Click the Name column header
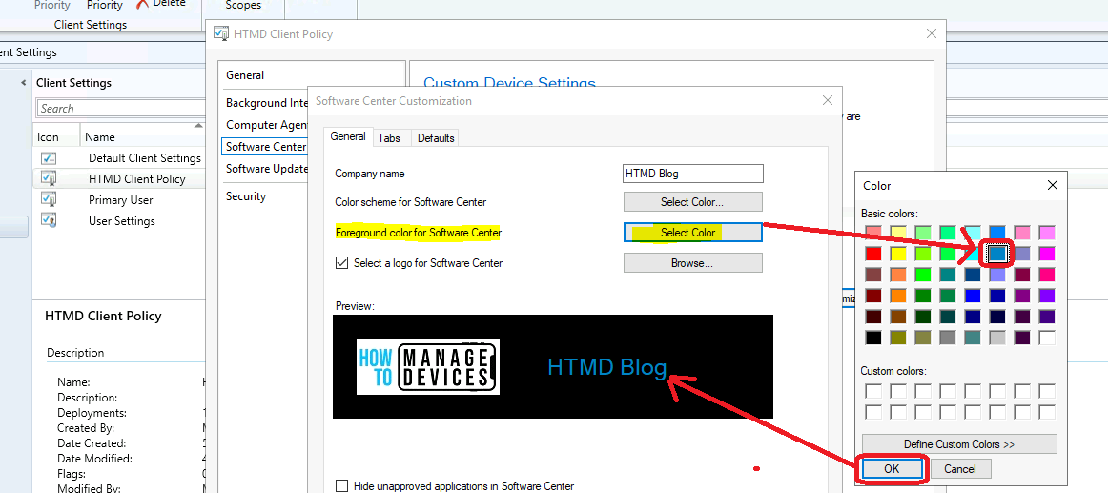Screen dimensions: 1108x493 pos(99,137)
